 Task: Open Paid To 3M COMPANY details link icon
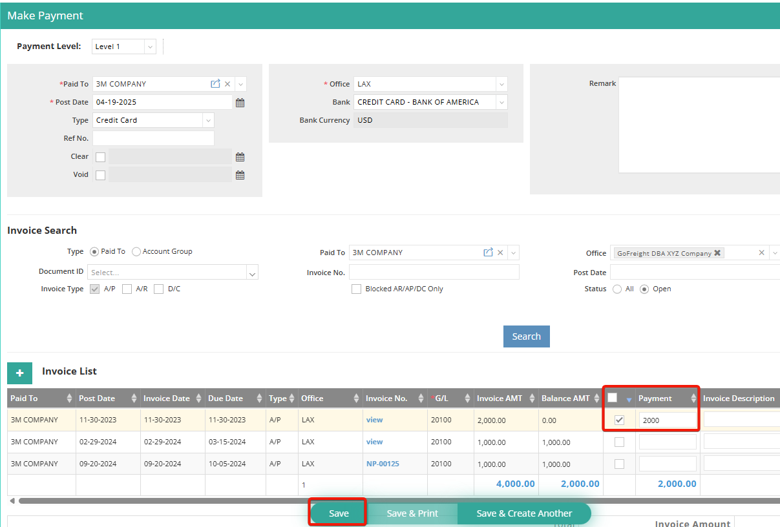(x=215, y=84)
